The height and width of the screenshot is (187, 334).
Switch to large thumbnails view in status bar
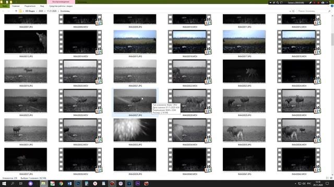[x=331, y=178]
